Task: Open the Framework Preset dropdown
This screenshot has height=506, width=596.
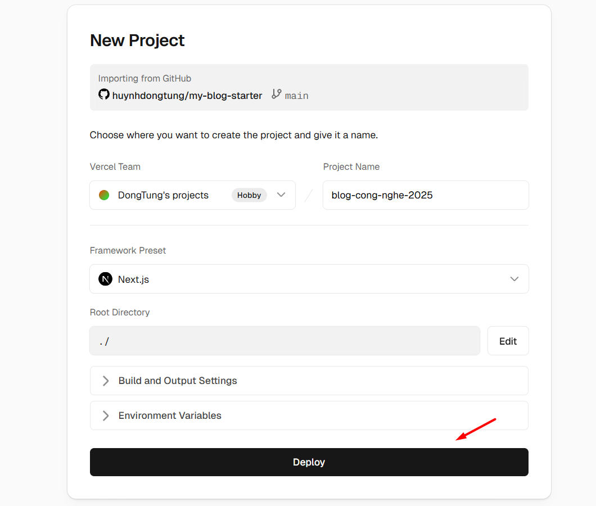Action: [x=309, y=279]
